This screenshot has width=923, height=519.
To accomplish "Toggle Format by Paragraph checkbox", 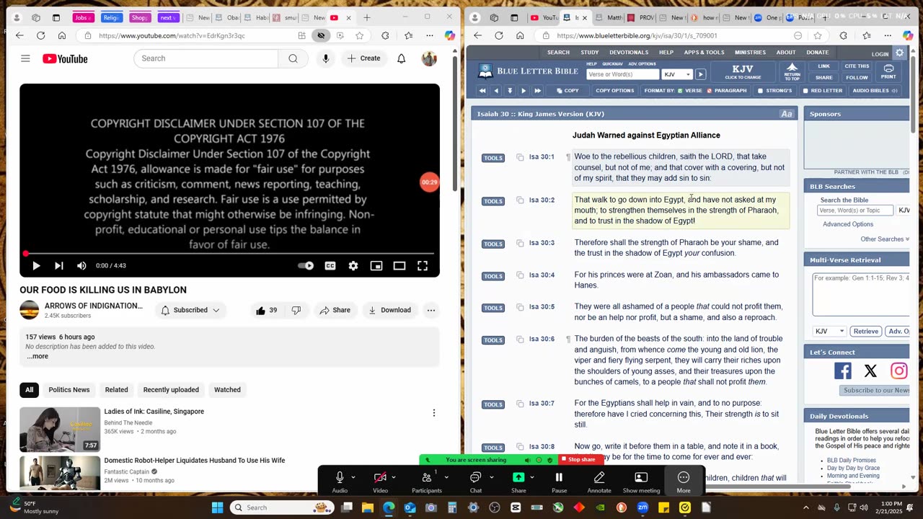I will point(710,91).
